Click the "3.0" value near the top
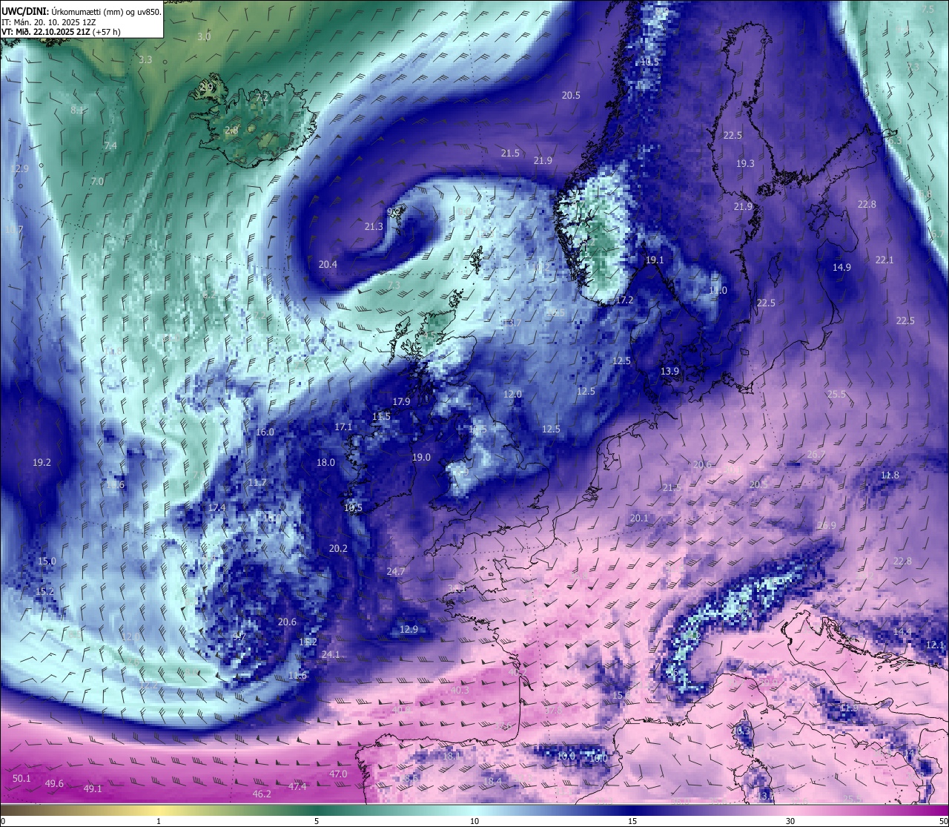 point(204,36)
